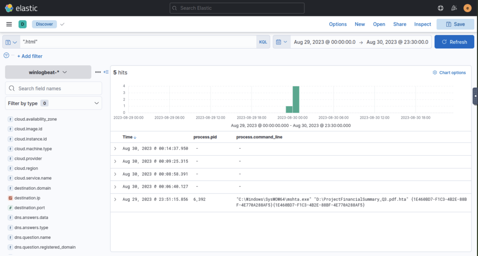Open index pattern options dots icon
Viewport: 478px width, 256px height.
pyautogui.click(x=98, y=72)
